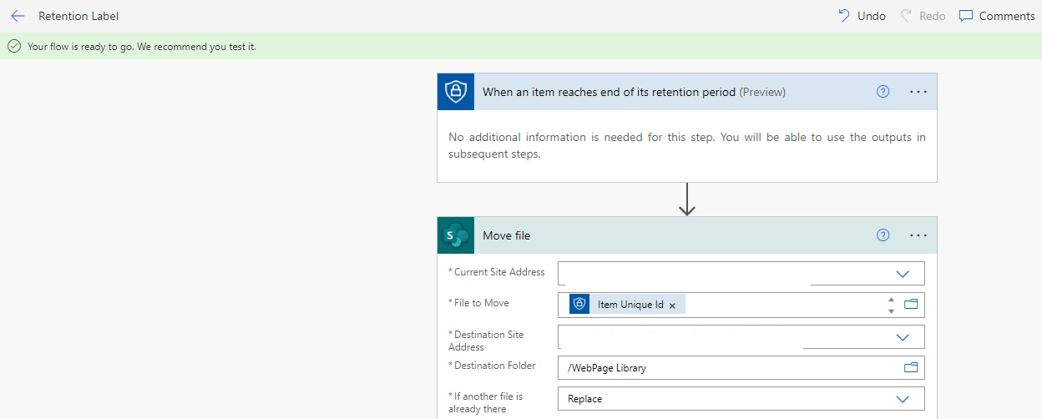Click the Retention Label flow title
Screen dimensions: 1042x419
pos(78,16)
